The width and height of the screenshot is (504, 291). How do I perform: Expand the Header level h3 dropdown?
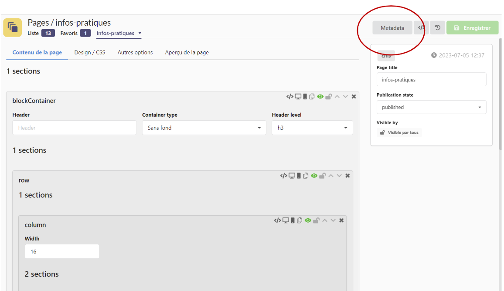pyautogui.click(x=312, y=128)
